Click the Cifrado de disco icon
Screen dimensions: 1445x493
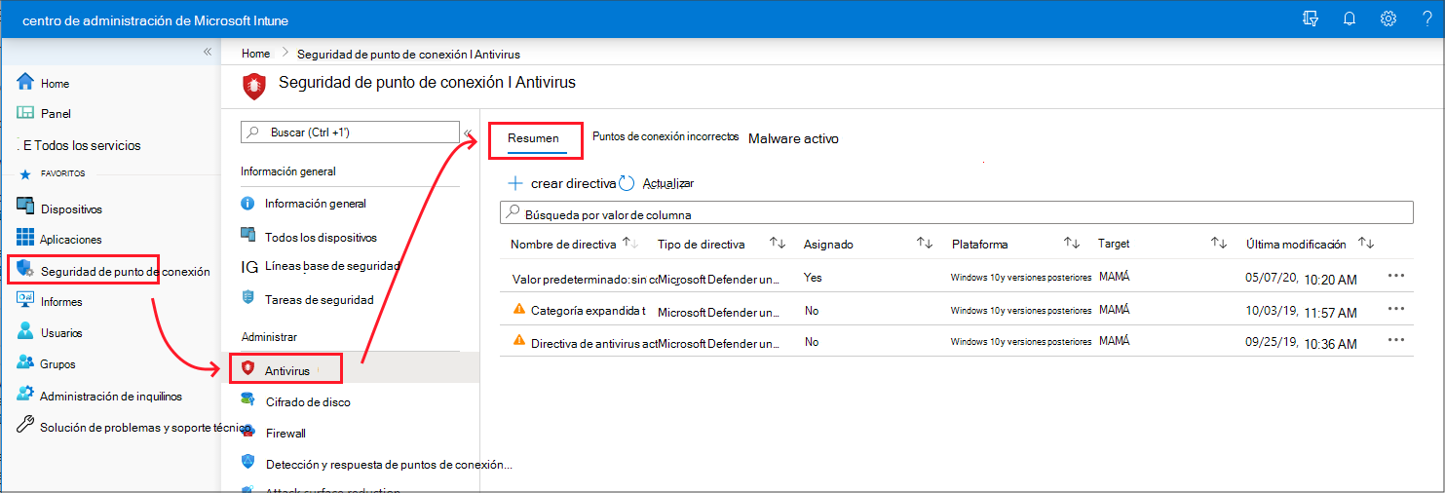click(x=247, y=400)
